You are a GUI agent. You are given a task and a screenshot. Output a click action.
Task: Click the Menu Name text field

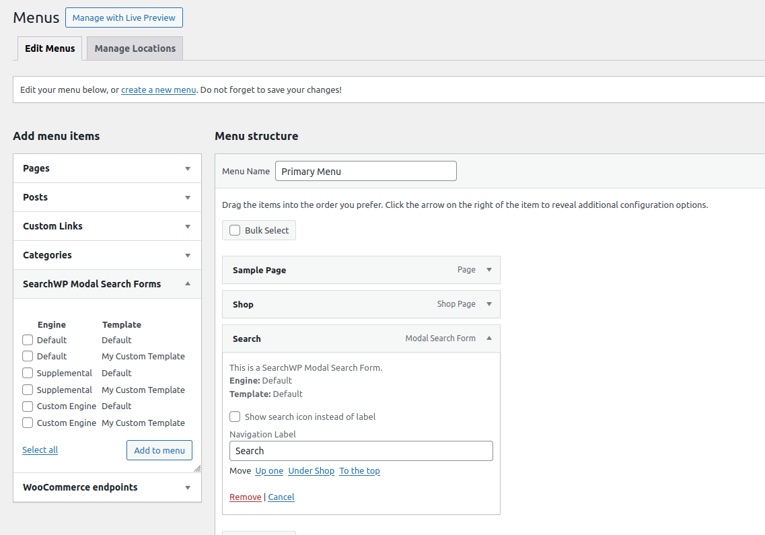coord(365,172)
